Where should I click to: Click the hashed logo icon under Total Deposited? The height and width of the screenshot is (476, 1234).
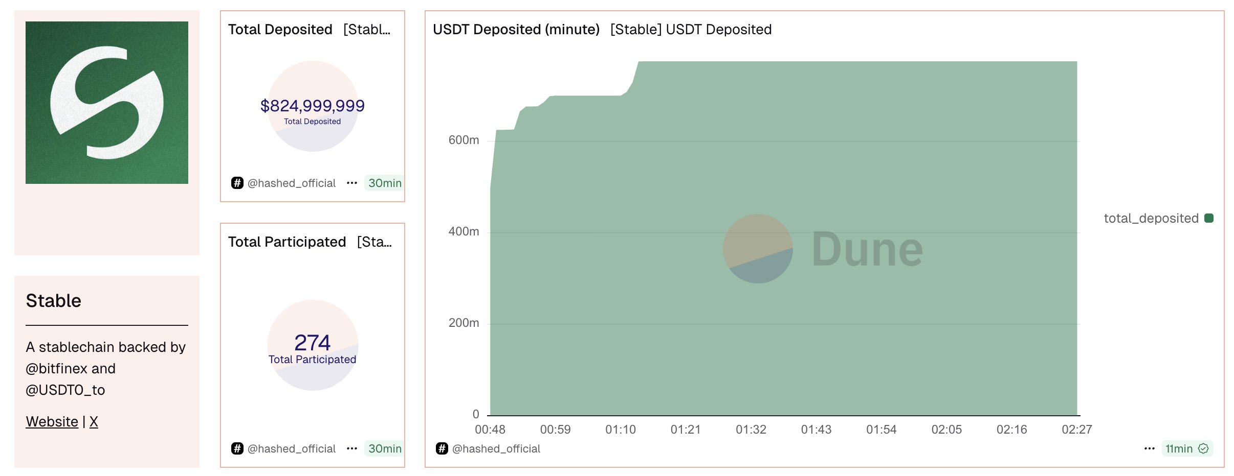(237, 183)
